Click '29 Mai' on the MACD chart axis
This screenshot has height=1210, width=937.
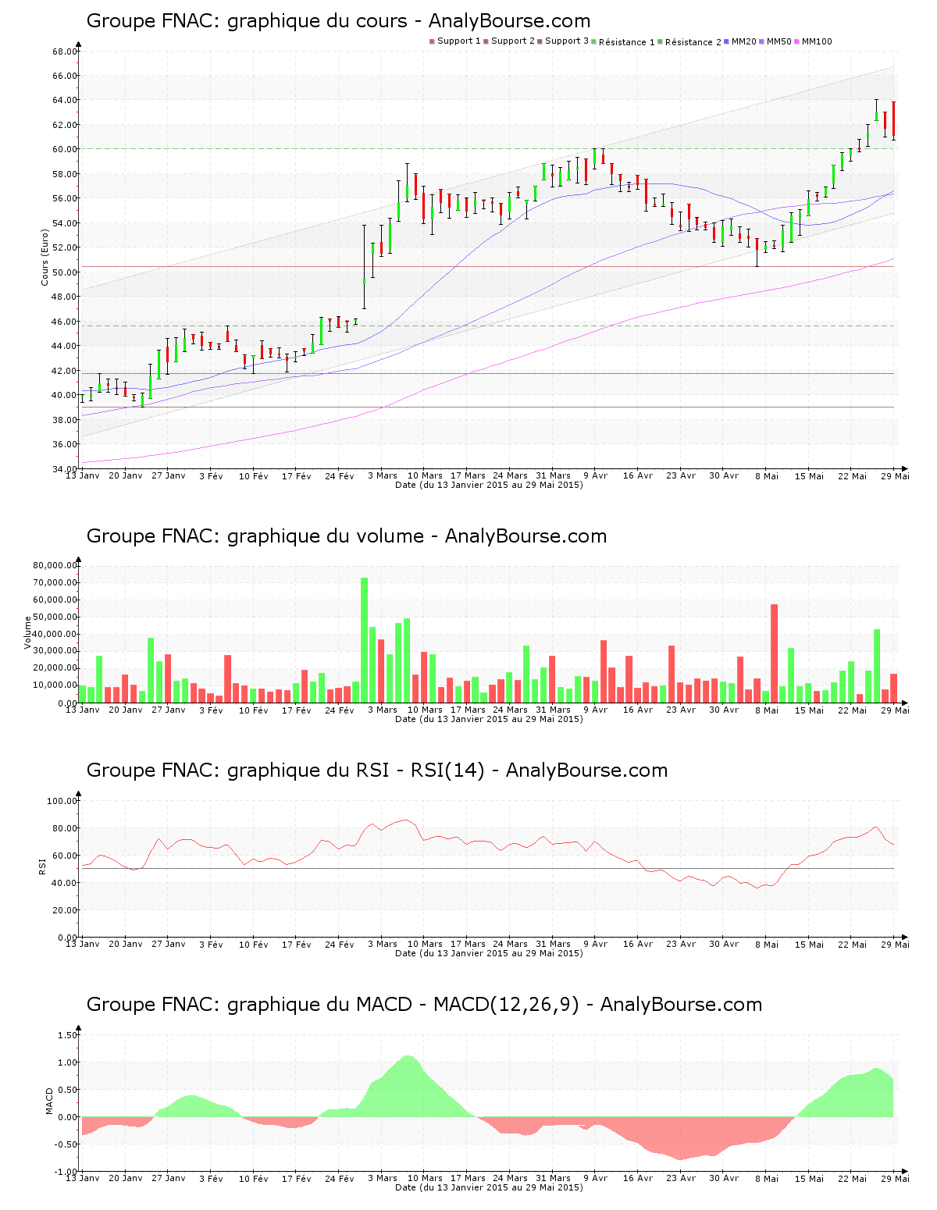click(895, 1179)
